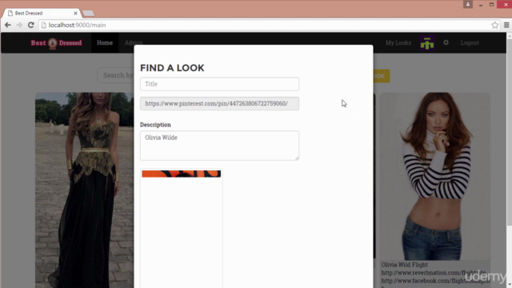Click the Pinterest URL link field

pyautogui.click(x=219, y=103)
